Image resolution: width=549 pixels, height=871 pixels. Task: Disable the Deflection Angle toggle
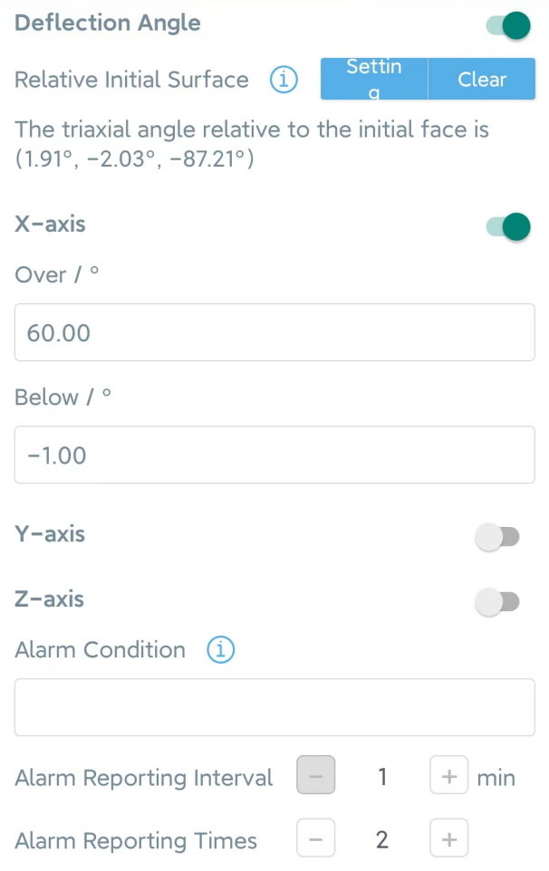click(x=507, y=24)
